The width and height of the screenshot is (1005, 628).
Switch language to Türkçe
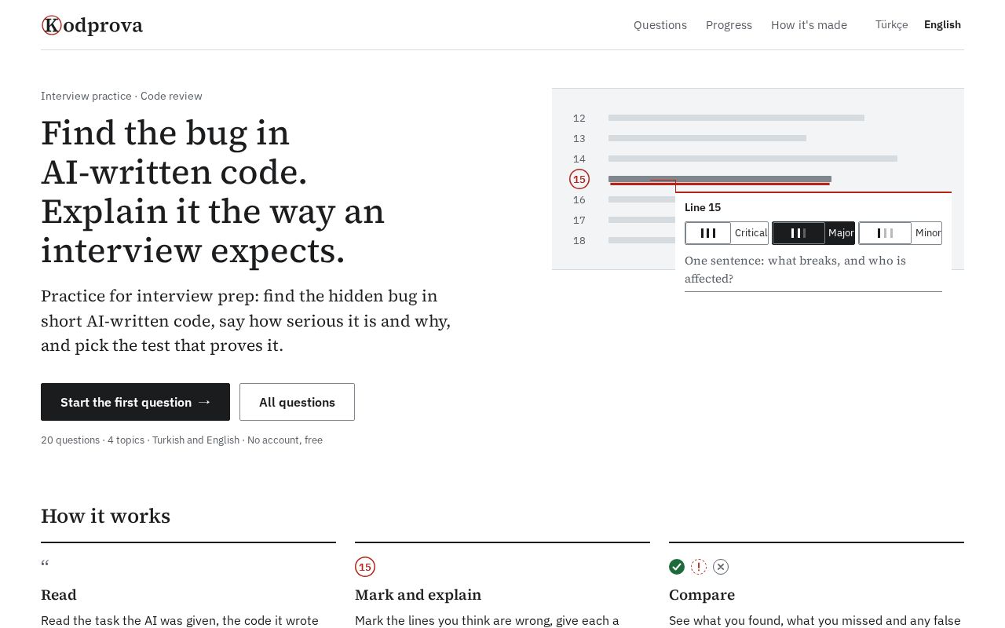[892, 24]
